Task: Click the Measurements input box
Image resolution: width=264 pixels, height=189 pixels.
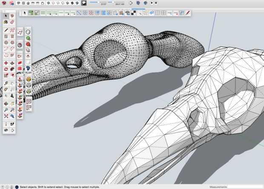Action: click(x=245, y=186)
